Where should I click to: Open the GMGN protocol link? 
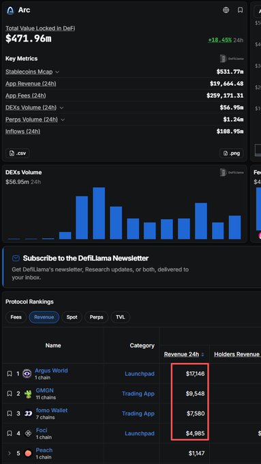click(x=44, y=390)
